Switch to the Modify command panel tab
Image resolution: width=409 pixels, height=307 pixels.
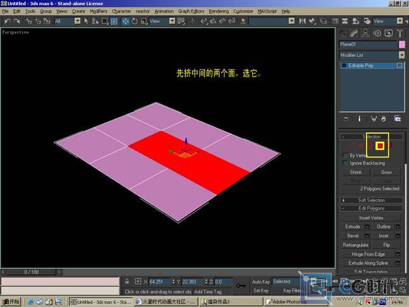click(354, 34)
